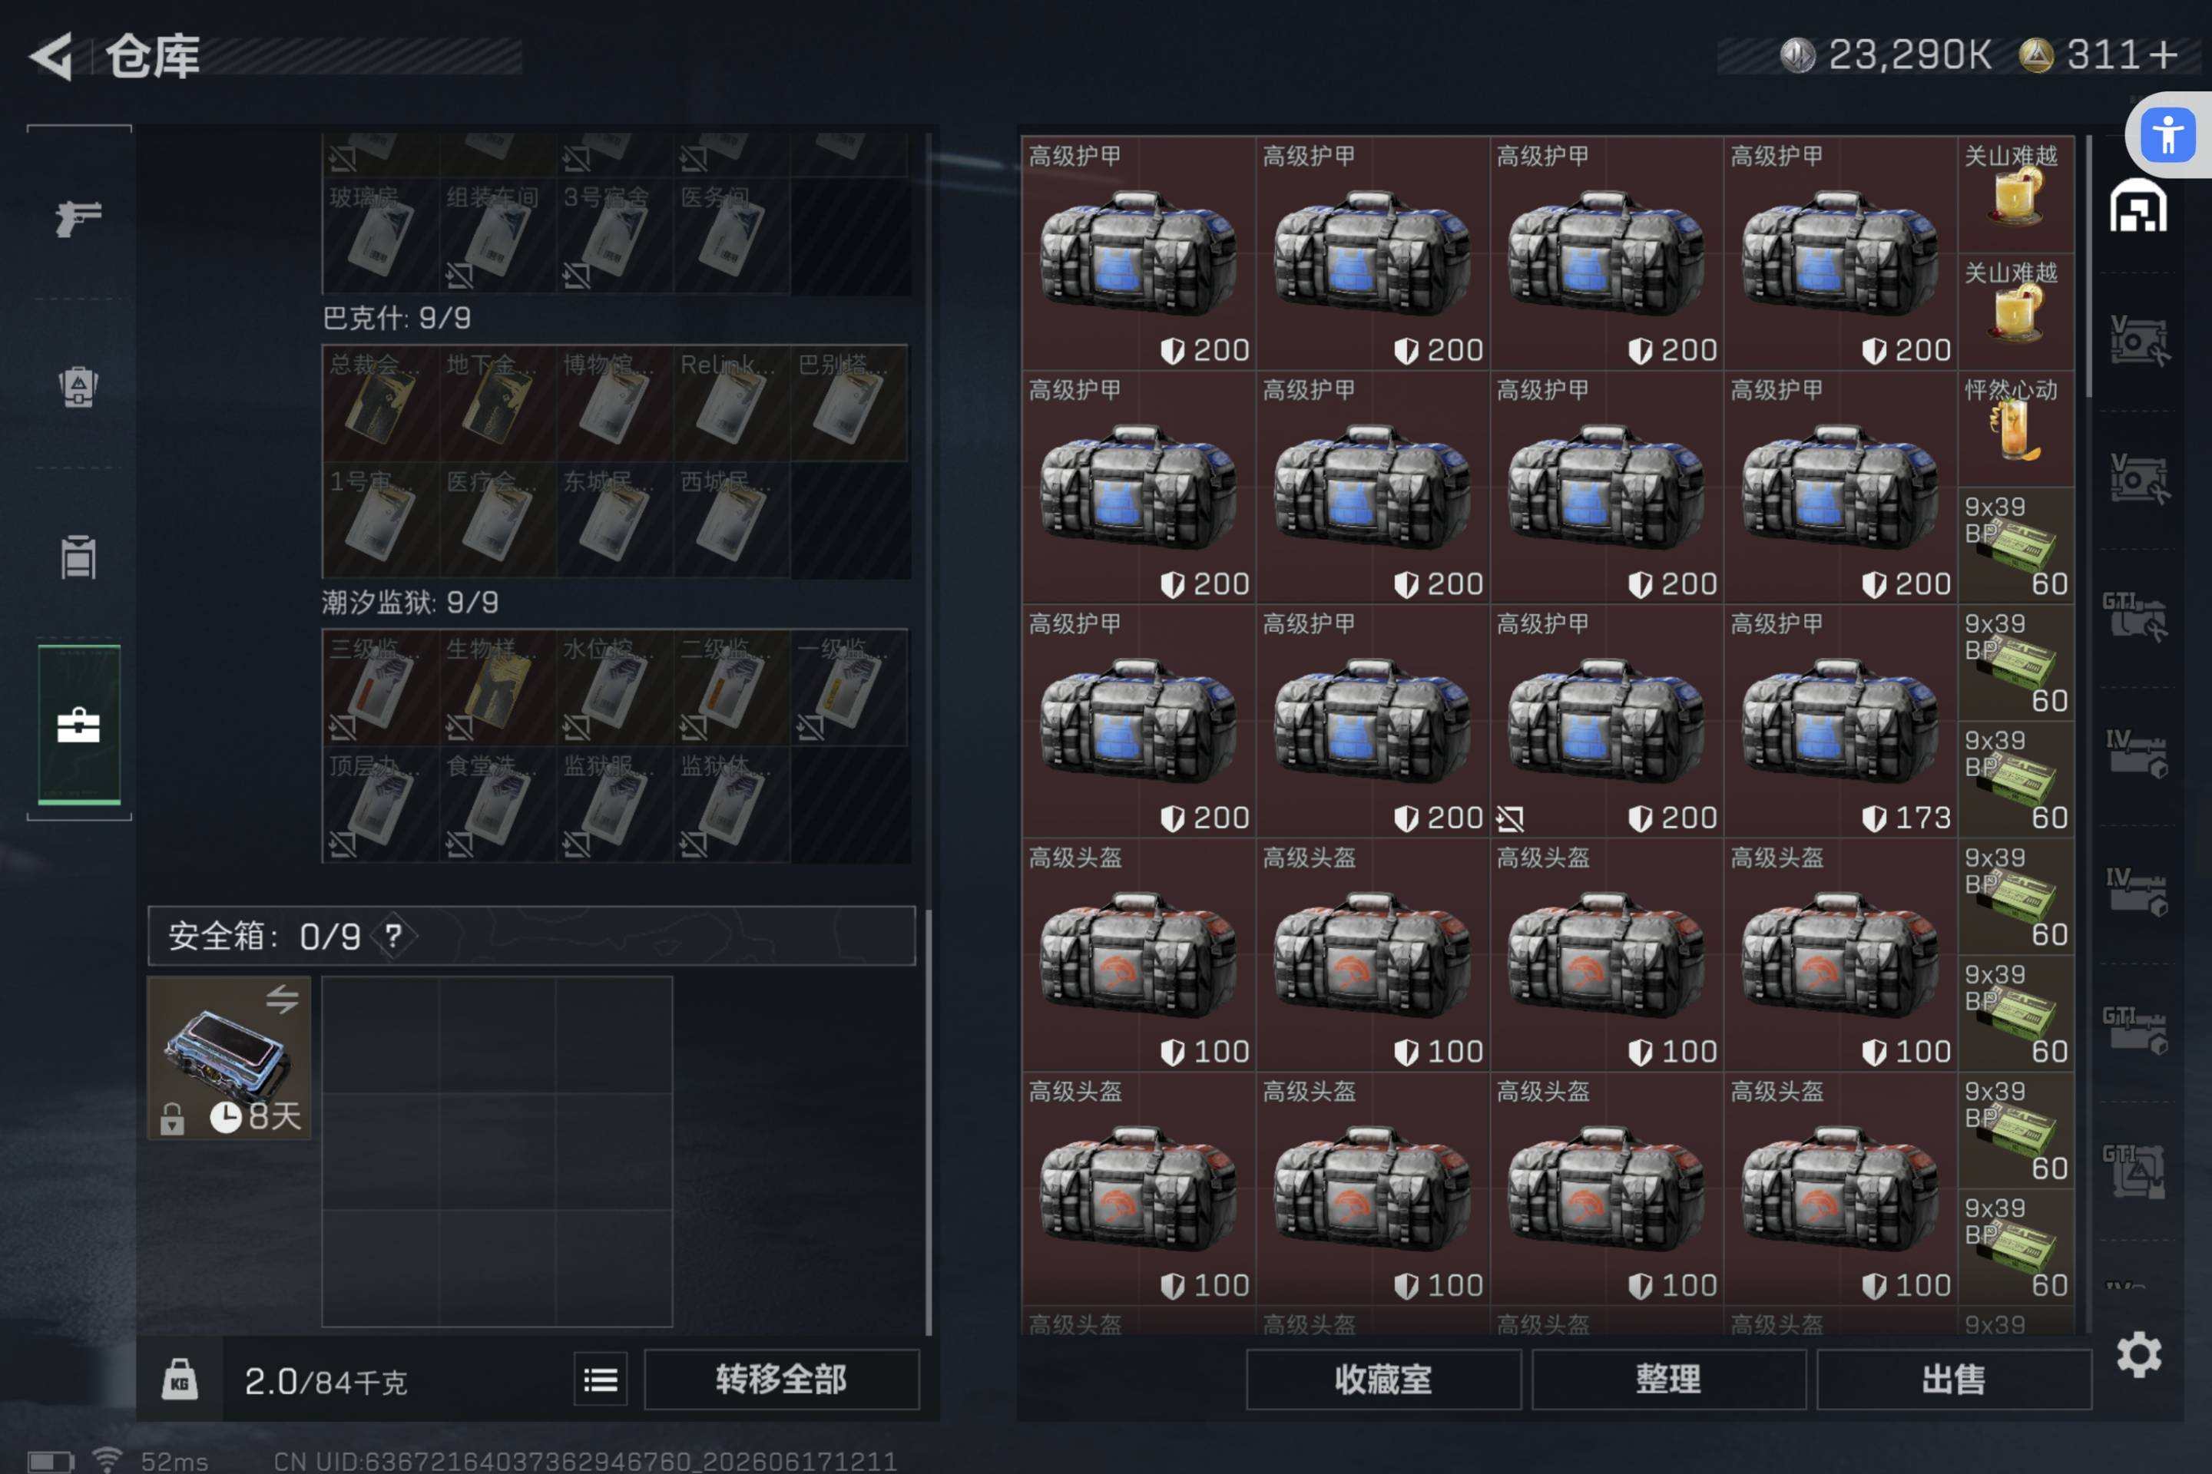Select the 监狱体 keycard

732,805
